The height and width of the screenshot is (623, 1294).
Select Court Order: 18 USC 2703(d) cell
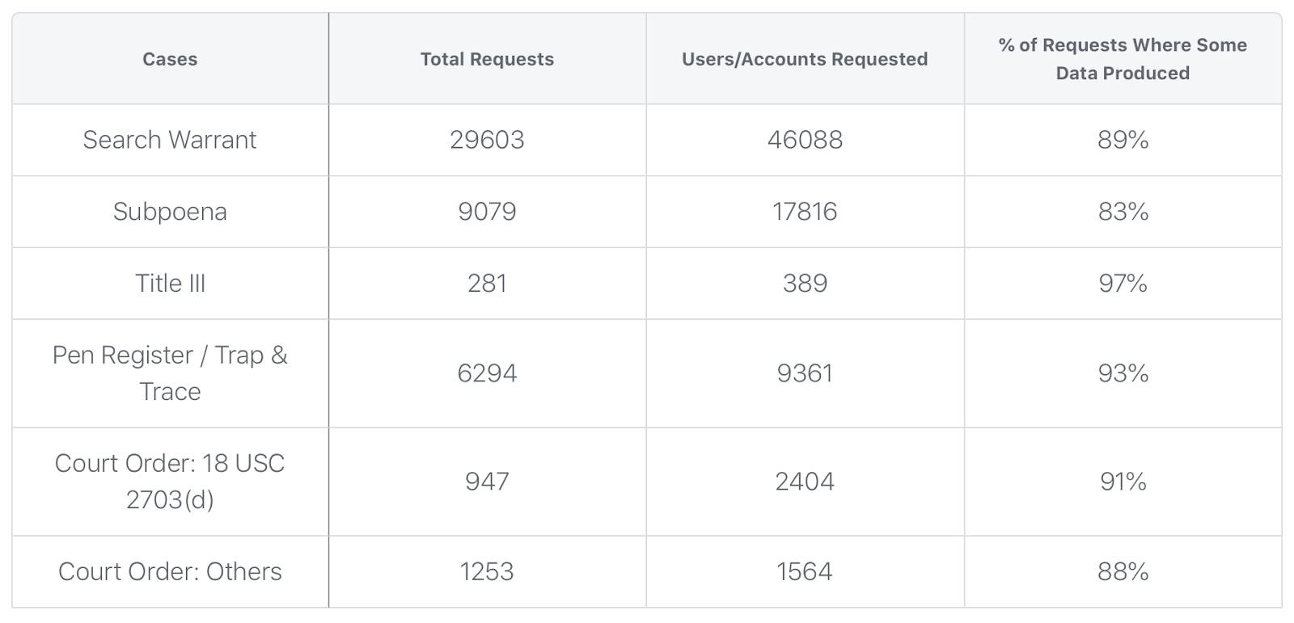(x=170, y=482)
